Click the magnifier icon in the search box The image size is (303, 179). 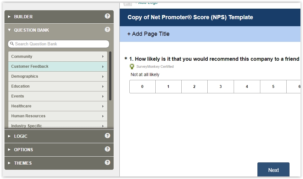coord(12,44)
